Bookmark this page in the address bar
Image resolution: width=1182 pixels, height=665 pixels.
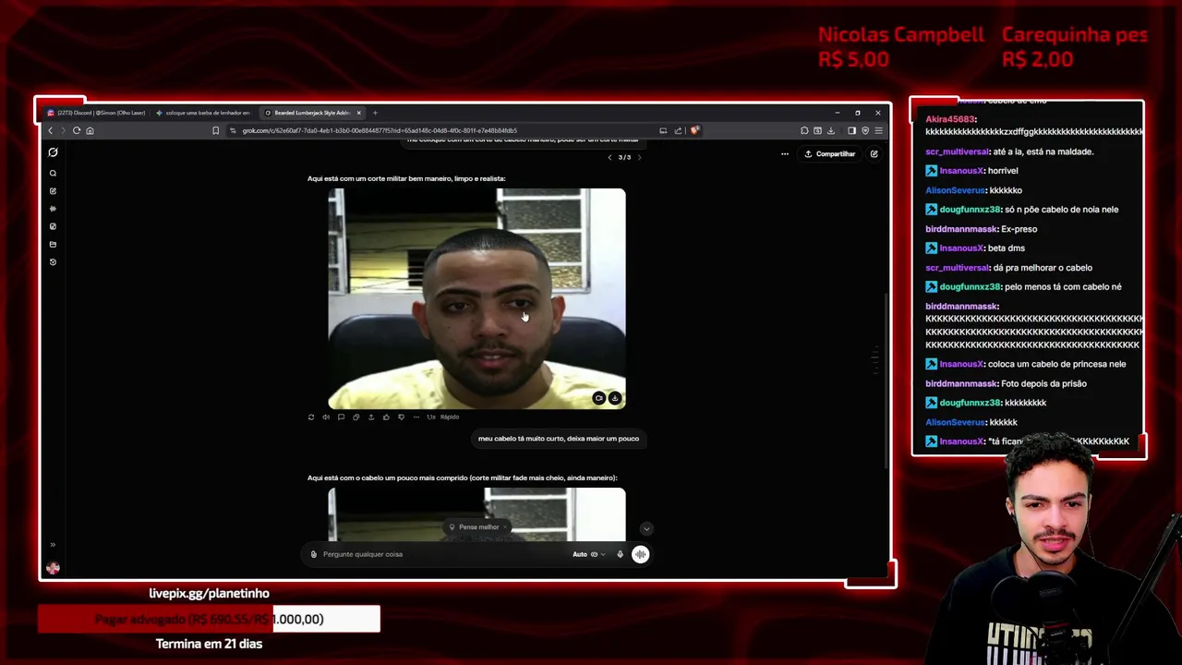pos(216,130)
